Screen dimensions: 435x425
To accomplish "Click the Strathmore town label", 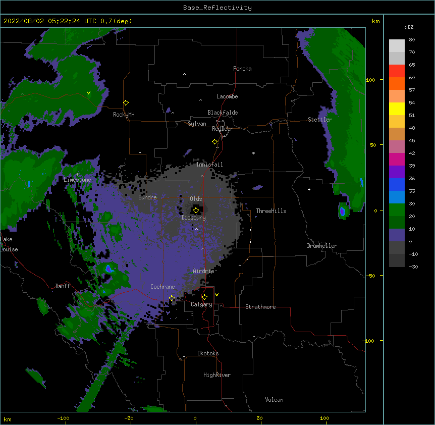I will (260, 307).
